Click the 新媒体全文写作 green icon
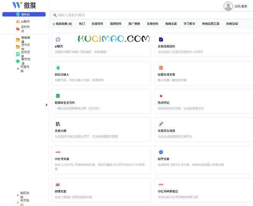 coord(58,96)
